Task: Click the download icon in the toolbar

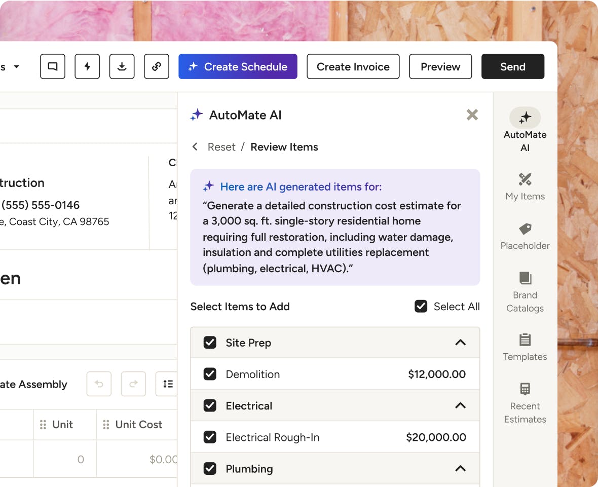Action: 122,66
